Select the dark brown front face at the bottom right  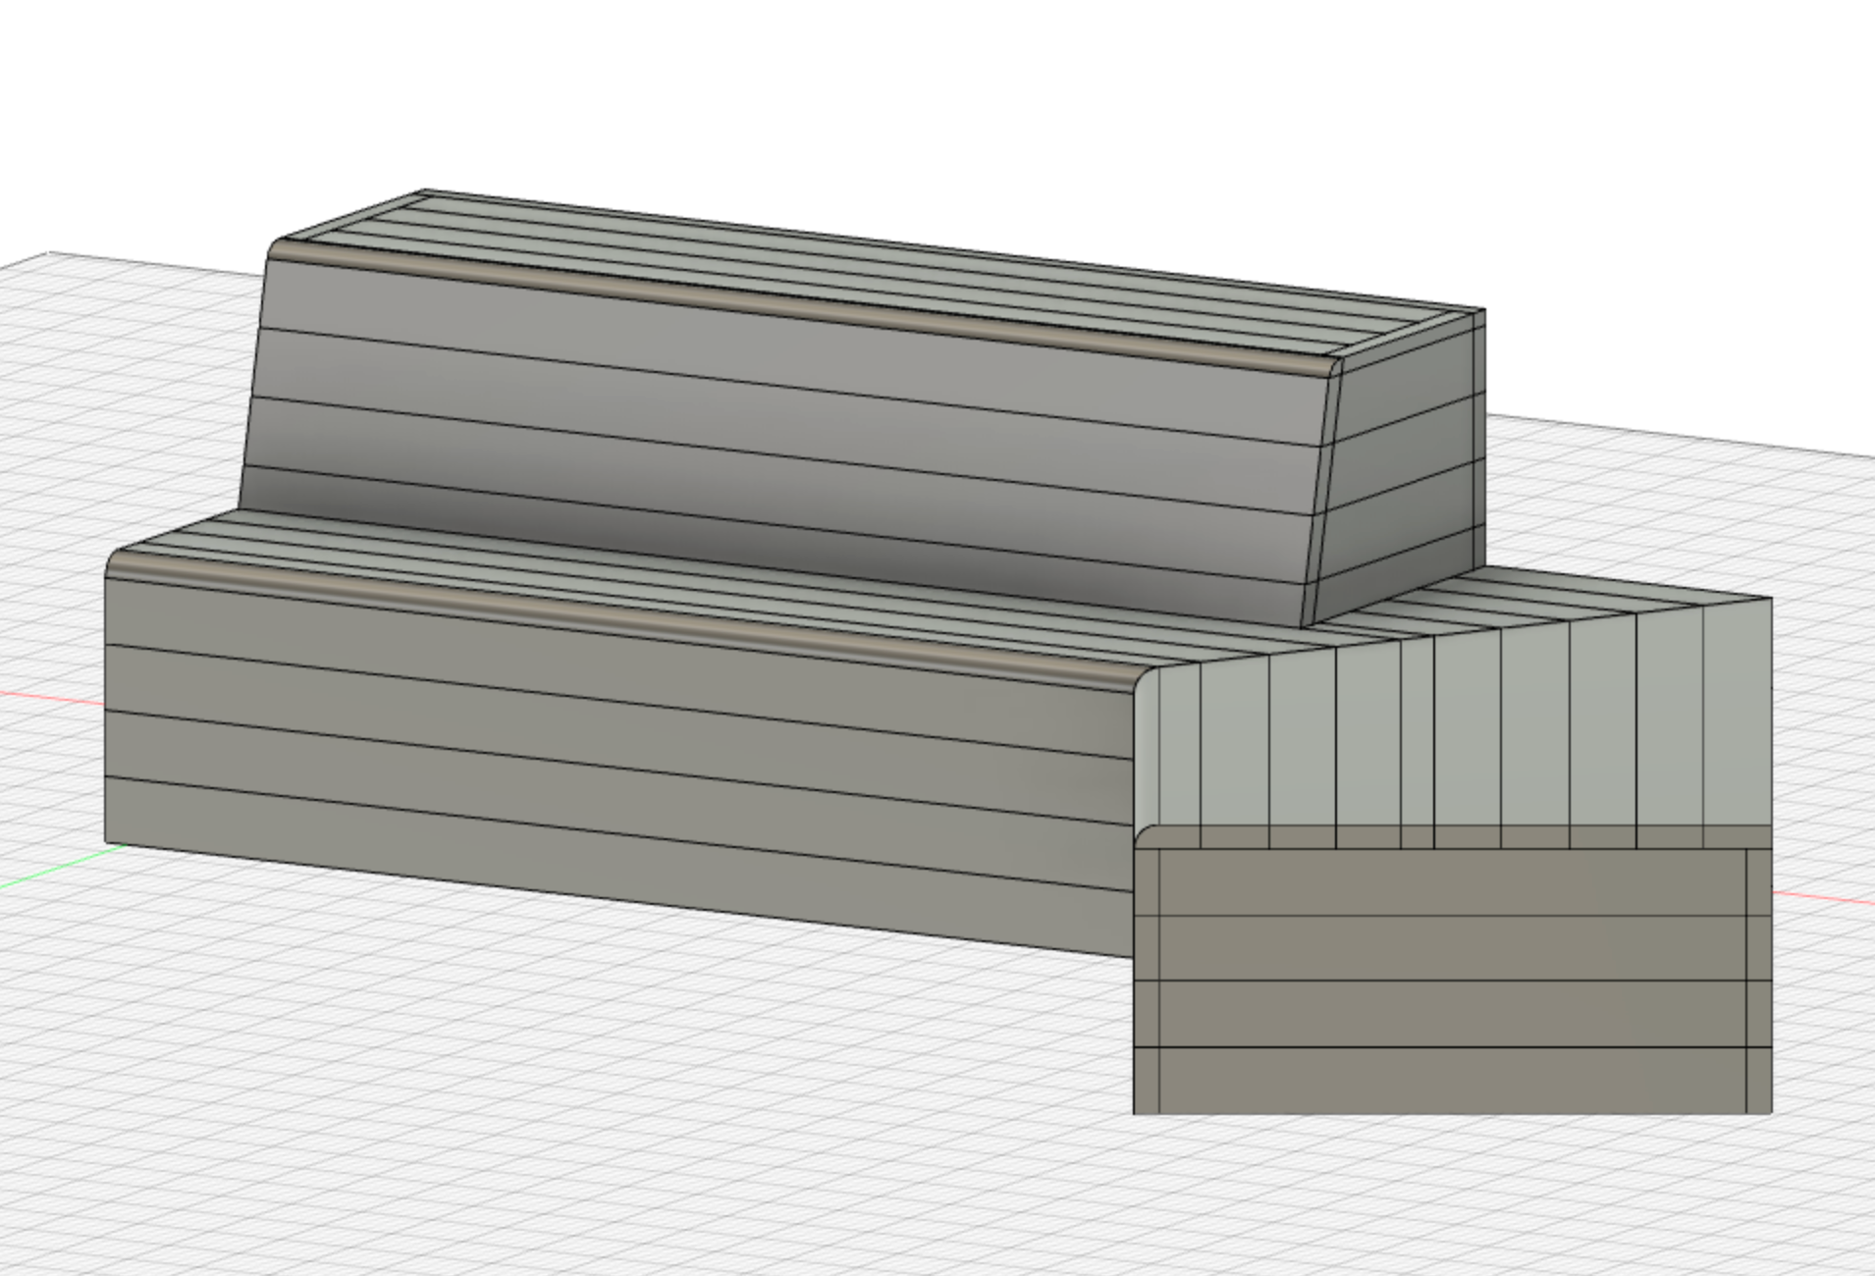pos(1453,982)
